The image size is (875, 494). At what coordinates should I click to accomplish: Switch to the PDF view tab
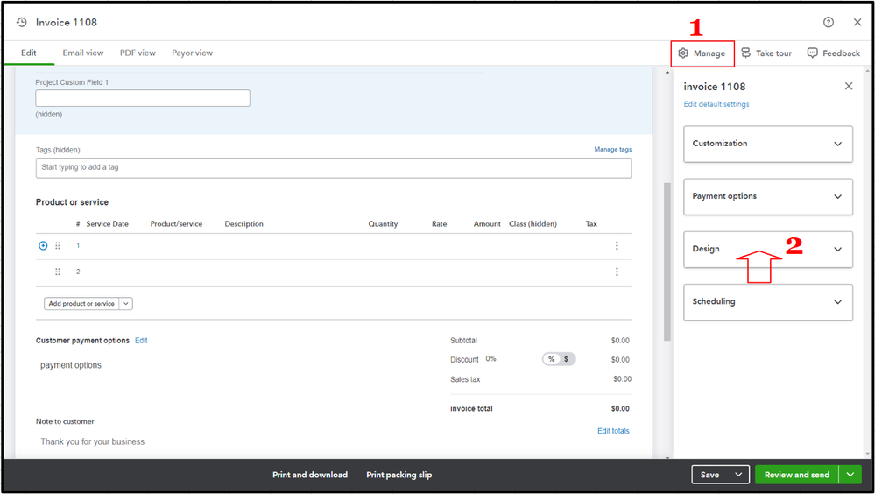pyautogui.click(x=138, y=53)
